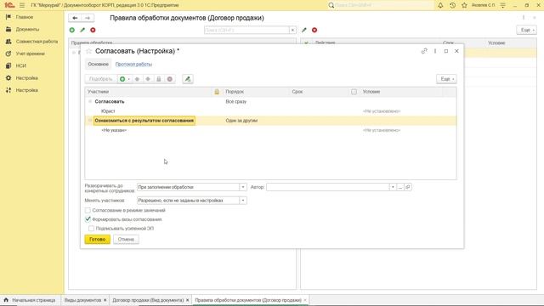Expand tree row in background rules list
The image size is (544, 306).
pyautogui.click(x=74, y=53)
